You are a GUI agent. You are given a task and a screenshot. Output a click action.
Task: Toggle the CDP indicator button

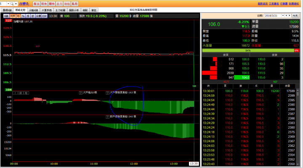(x=44, y=16)
